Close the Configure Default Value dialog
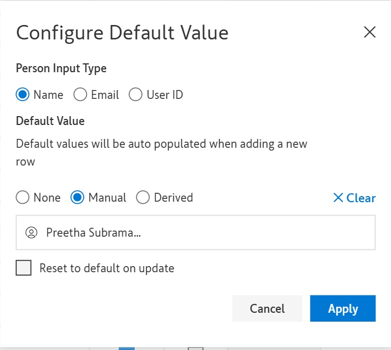 pyautogui.click(x=370, y=32)
